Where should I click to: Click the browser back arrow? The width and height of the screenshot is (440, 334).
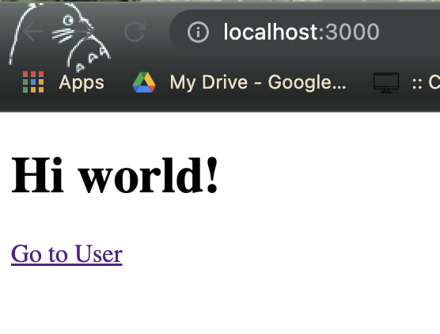pyautogui.click(x=33, y=32)
